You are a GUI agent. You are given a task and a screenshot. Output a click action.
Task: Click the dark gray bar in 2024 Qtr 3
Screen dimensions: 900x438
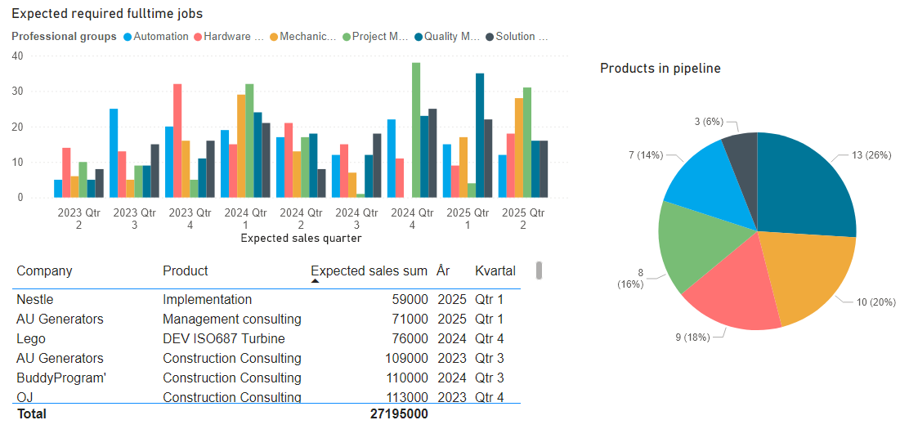pos(377,166)
